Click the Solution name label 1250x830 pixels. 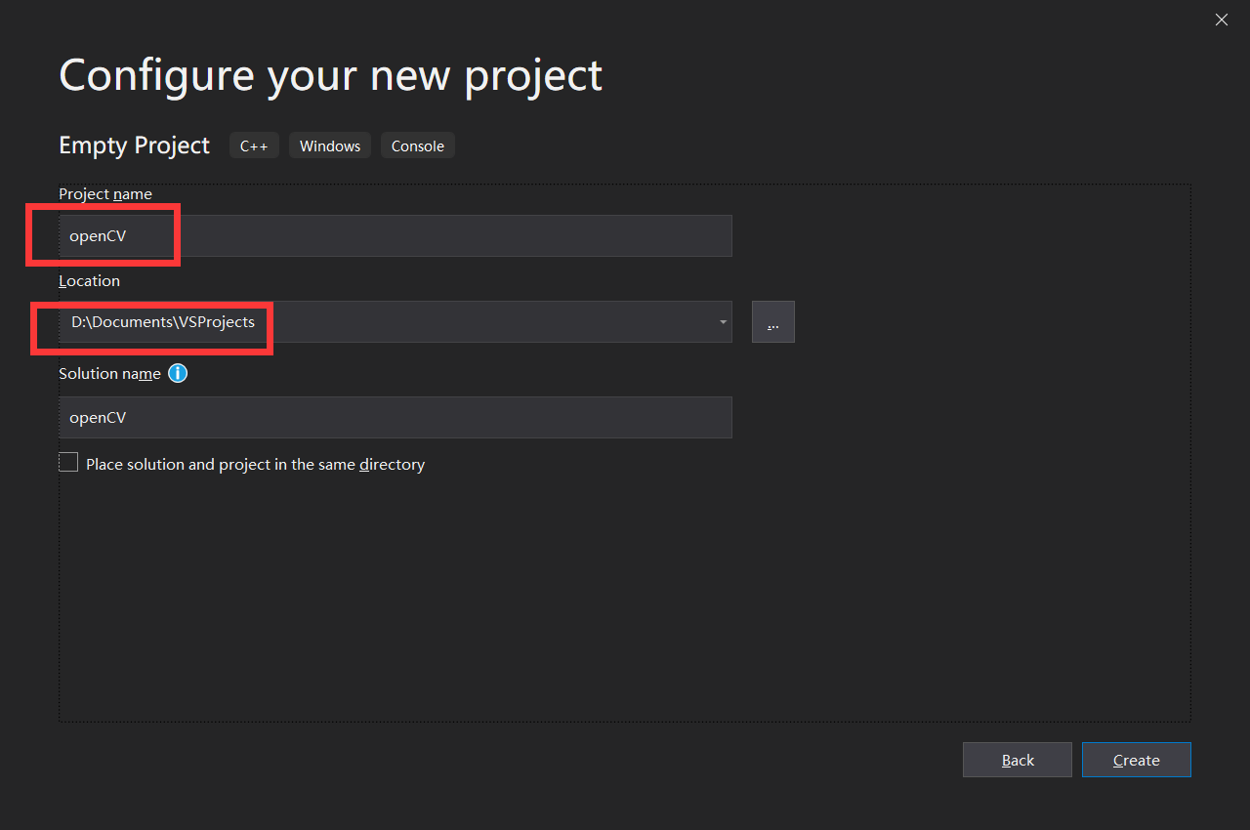(109, 373)
